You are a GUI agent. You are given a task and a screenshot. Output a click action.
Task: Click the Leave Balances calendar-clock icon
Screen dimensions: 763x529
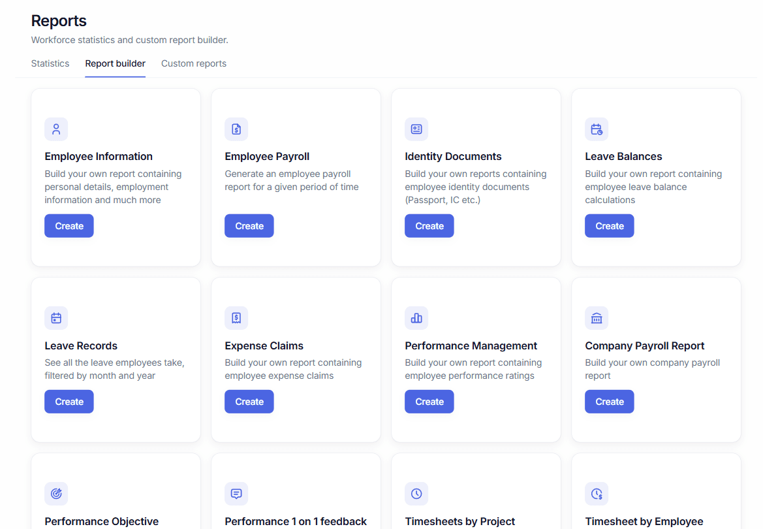tap(596, 129)
